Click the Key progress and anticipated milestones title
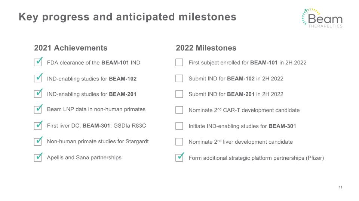The height and width of the screenshot is (201, 359). point(128,17)
